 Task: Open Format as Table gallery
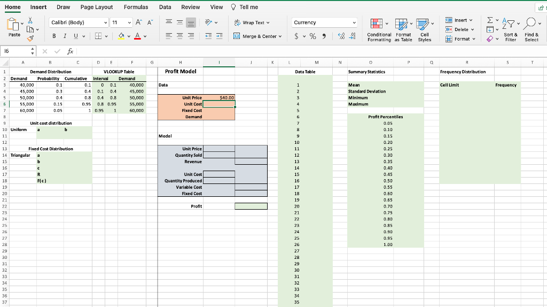(403, 30)
